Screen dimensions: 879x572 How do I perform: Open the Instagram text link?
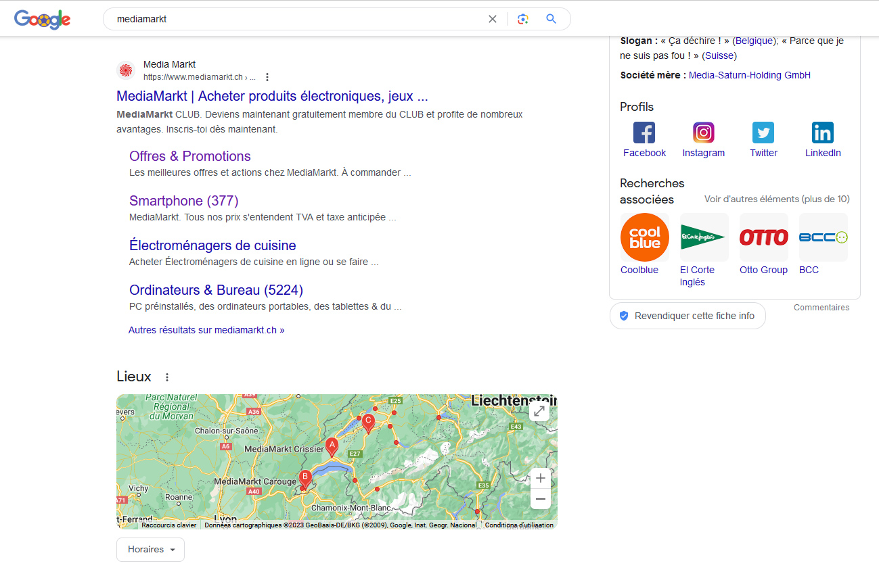[704, 153]
